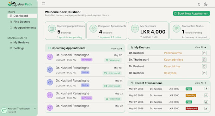Screen dimensions: 215x116
Task: Click My Doctors stethoscope header icon
Action: [x=132, y=47]
